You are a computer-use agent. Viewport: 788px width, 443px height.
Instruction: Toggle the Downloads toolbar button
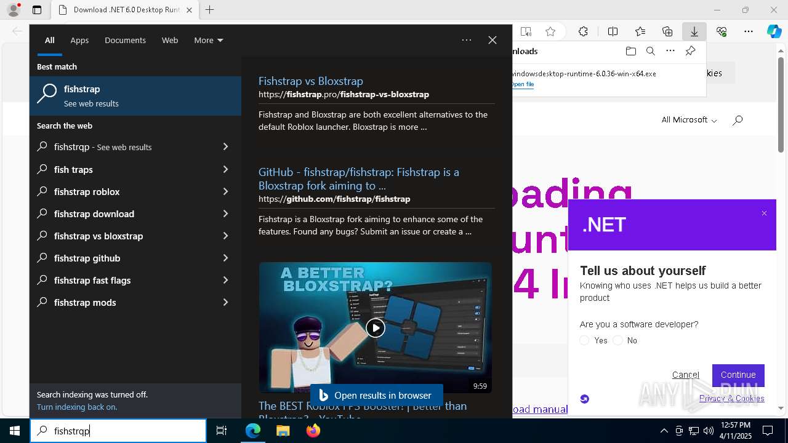tap(694, 31)
